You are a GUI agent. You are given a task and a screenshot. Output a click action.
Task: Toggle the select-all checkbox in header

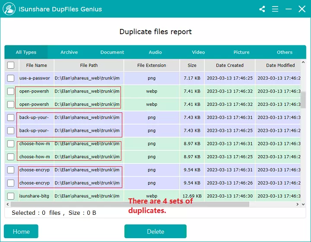(11, 65)
